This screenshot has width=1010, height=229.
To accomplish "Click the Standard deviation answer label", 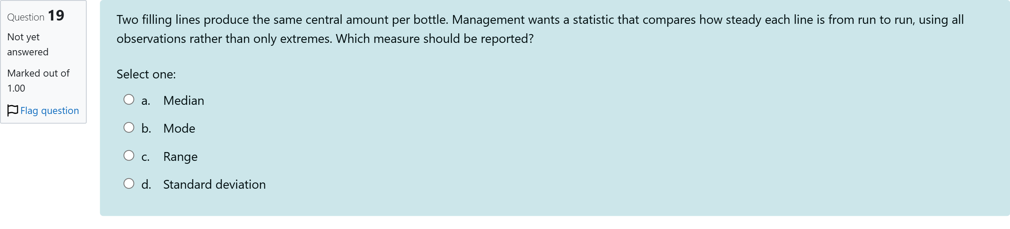I will (214, 184).
